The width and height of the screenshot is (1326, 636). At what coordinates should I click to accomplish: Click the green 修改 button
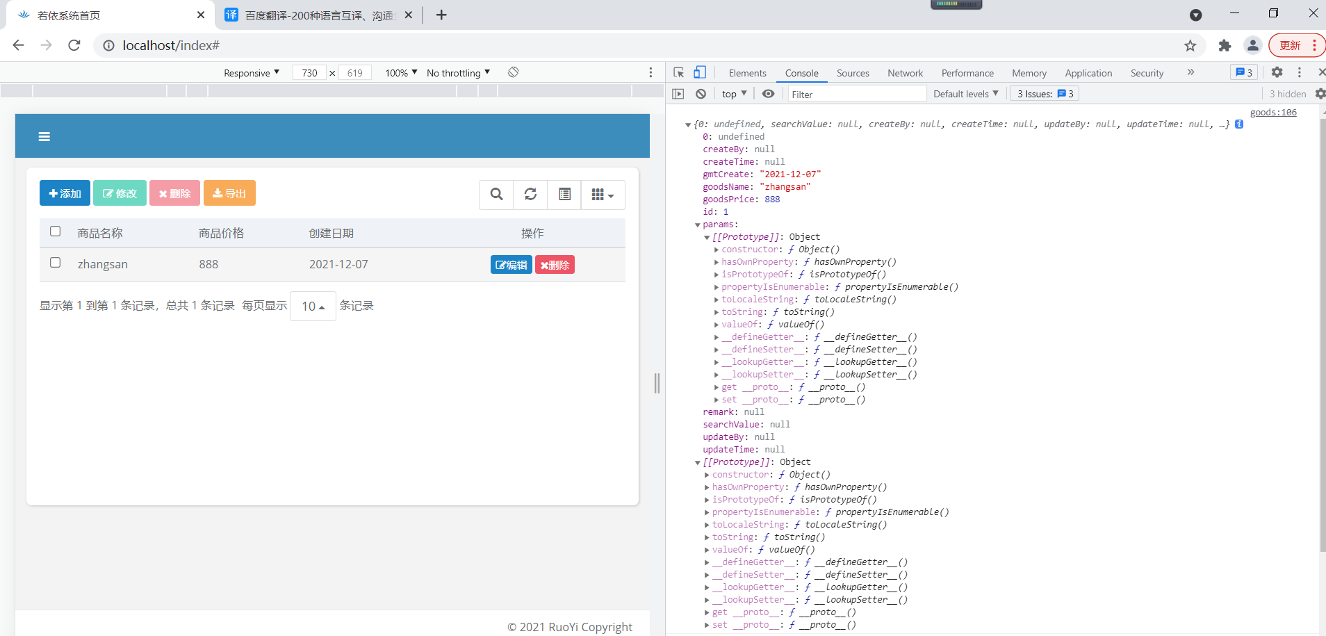coord(120,193)
